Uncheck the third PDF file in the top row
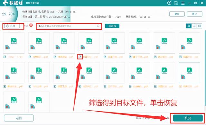This screenshot has height=125, width=206. [55, 57]
